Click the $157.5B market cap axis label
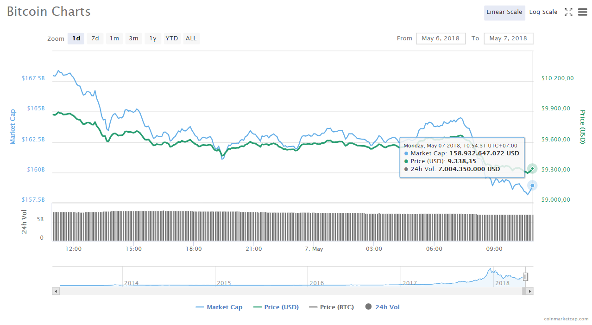Viewport: 592px width, 325px height. (x=33, y=200)
